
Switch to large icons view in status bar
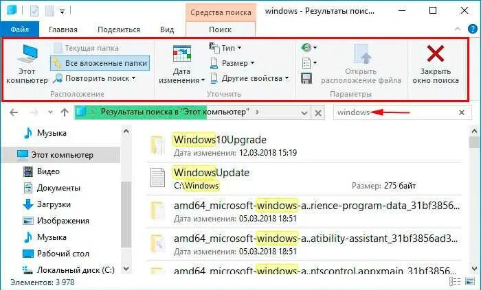click(x=469, y=282)
